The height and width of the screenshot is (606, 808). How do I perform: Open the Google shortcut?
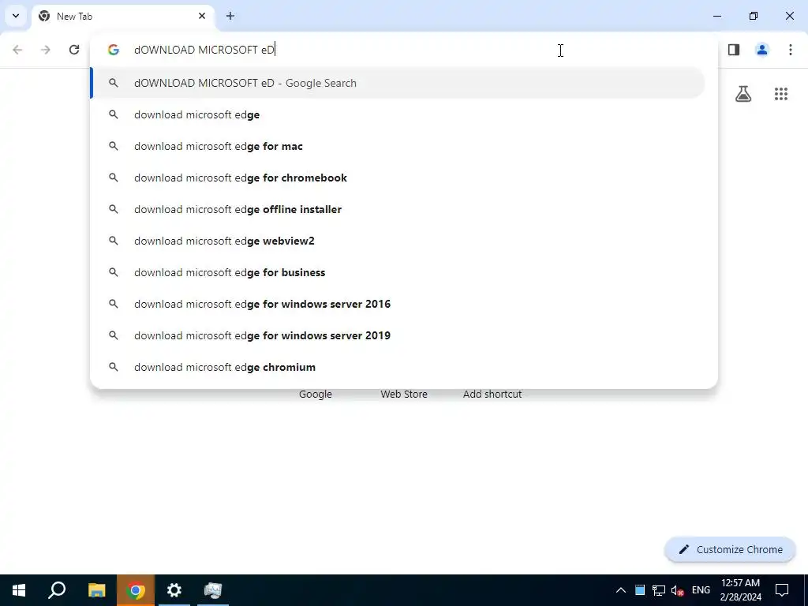(x=316, y=395)
